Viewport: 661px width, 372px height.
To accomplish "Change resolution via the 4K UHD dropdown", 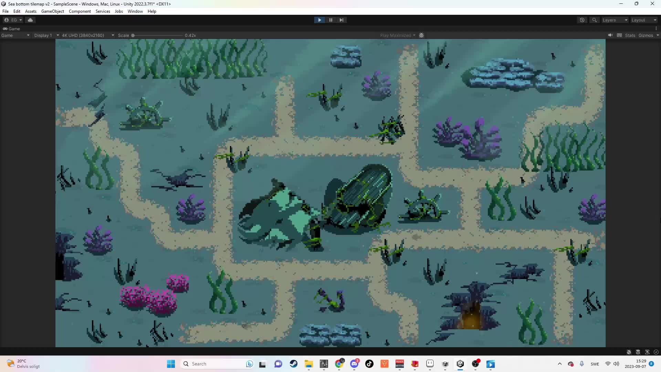I will click(88, 35).
